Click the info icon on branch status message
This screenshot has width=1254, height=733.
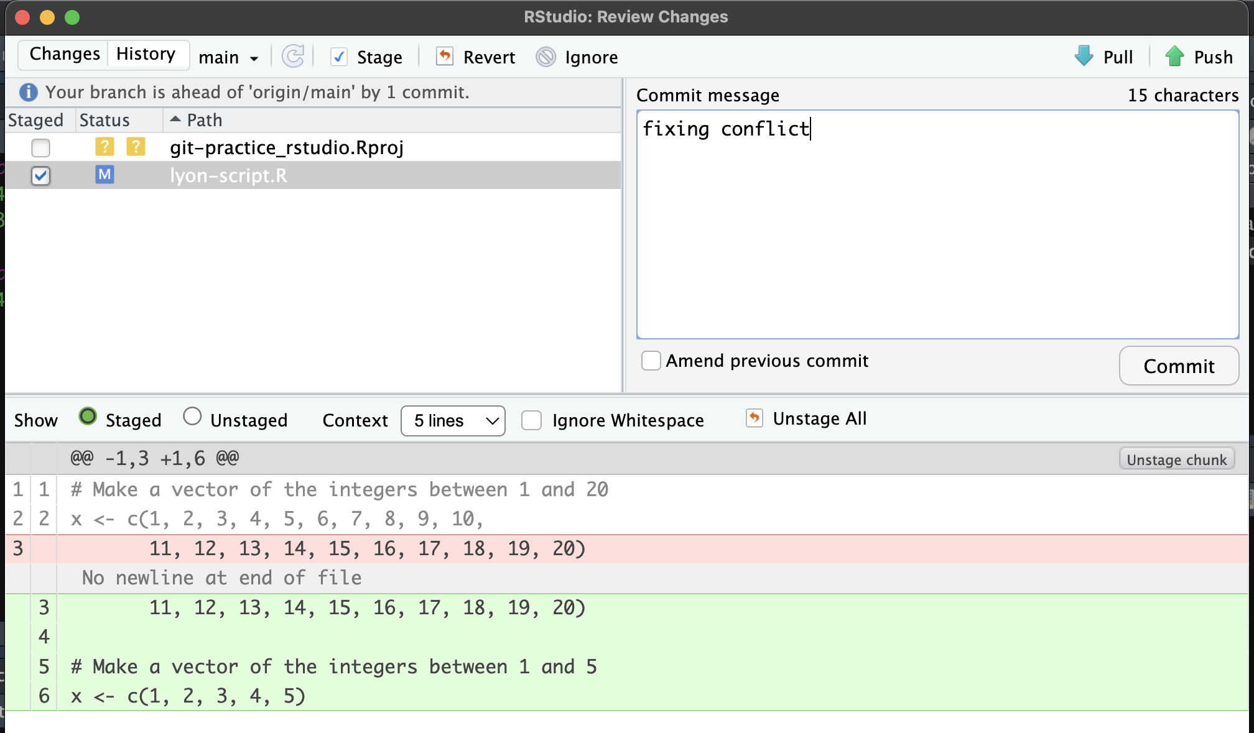tap(27, 92)
